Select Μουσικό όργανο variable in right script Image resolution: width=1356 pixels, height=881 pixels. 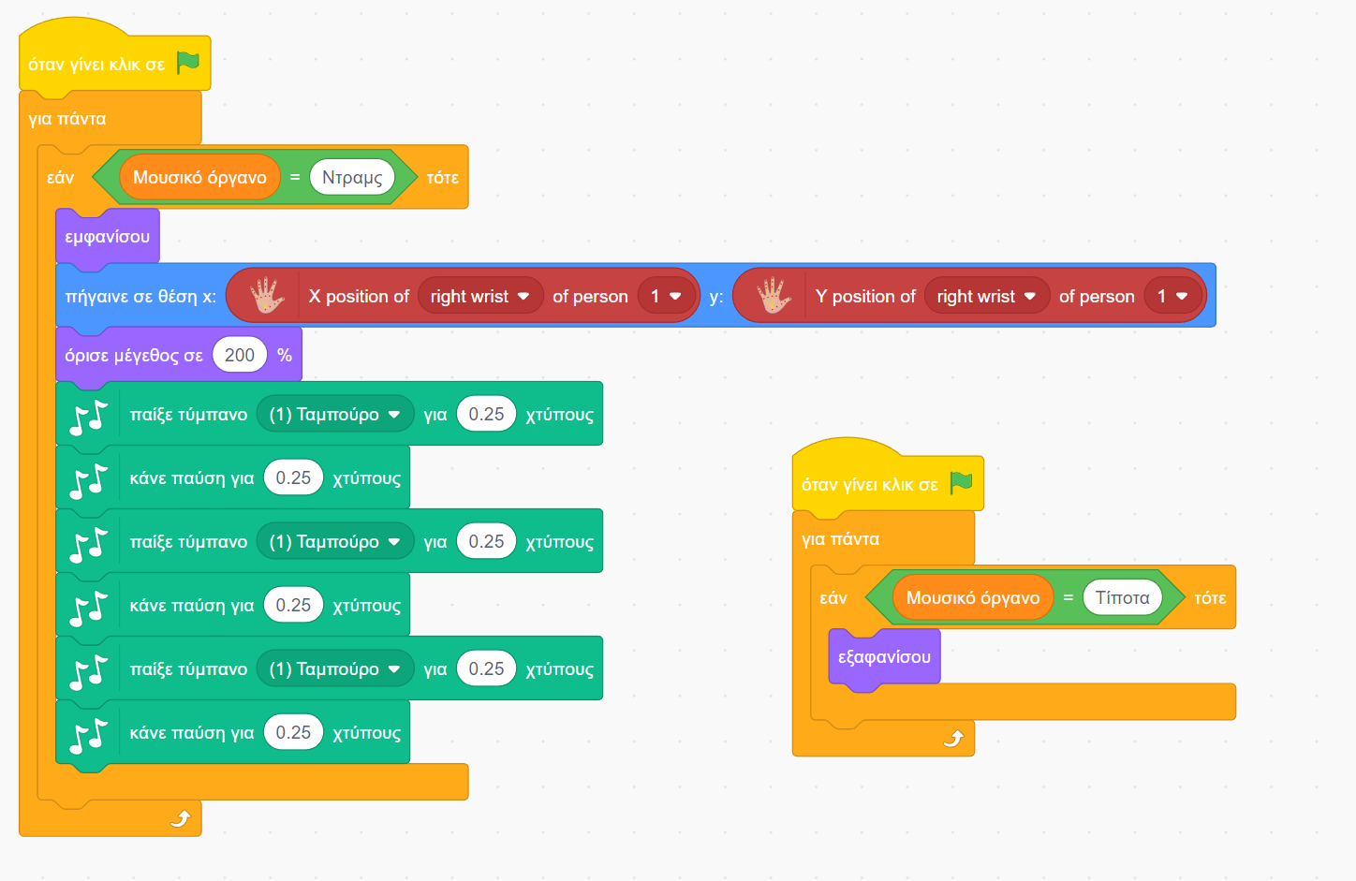tap(972, 597)
